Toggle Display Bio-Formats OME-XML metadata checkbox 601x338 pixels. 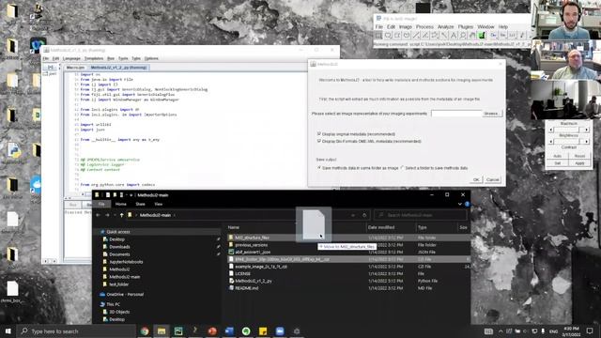[319, 141]
